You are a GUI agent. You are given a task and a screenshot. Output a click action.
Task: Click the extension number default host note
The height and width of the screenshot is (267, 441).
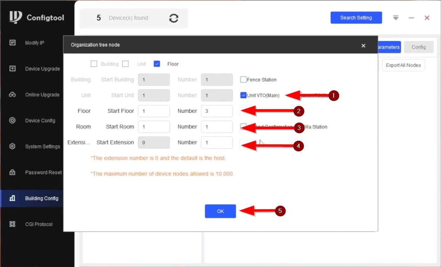pyautogui.click(x=158, y=158)
